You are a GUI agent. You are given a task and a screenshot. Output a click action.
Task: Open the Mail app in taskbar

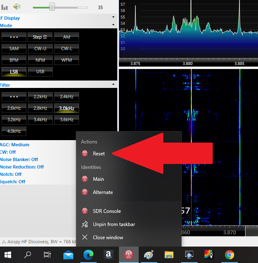pyautogui.click(x=68, y=255)
